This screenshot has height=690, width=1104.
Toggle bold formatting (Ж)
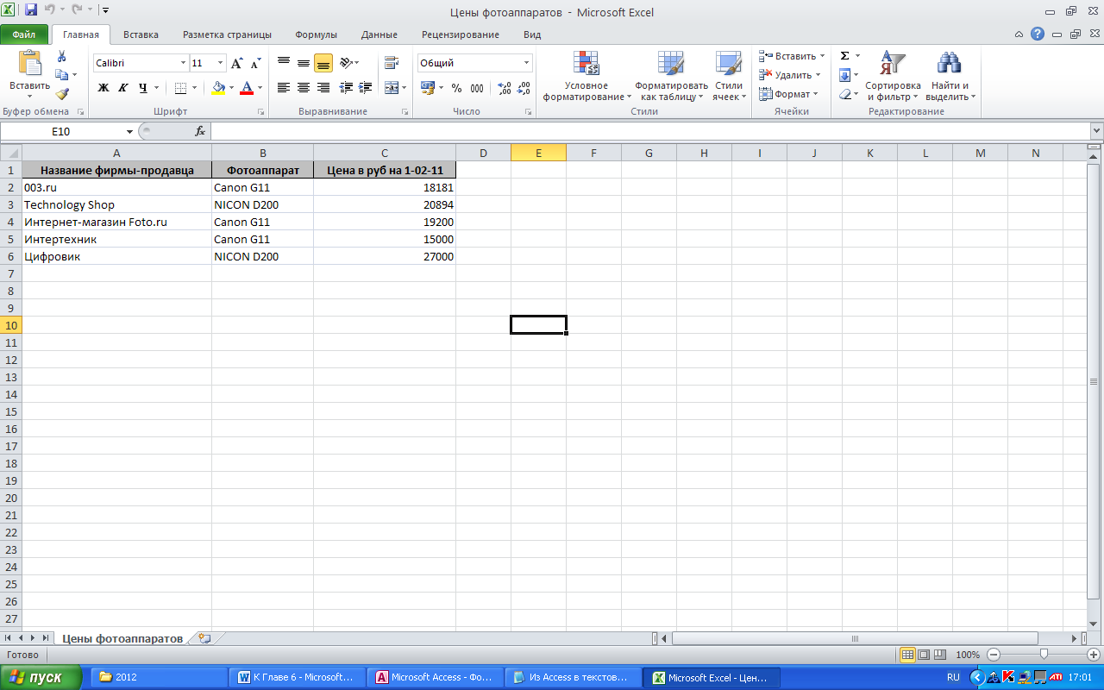(103, 87)
